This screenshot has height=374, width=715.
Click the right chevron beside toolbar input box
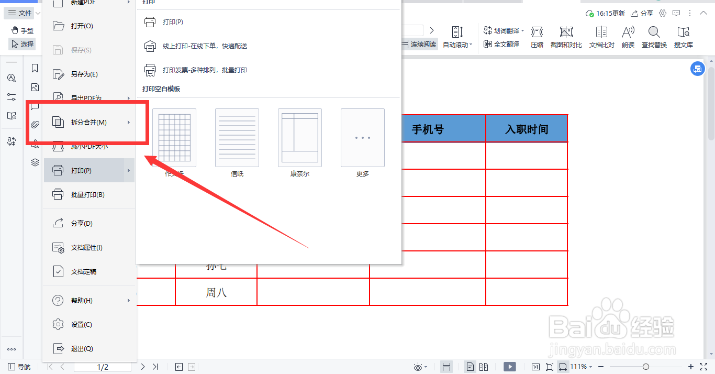pos(432,30)
